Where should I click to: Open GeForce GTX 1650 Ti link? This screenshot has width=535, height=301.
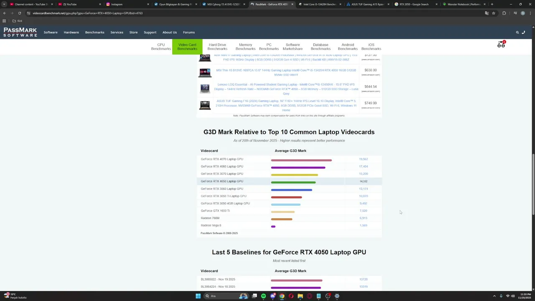pyautogui.click(x=215, y=211)
